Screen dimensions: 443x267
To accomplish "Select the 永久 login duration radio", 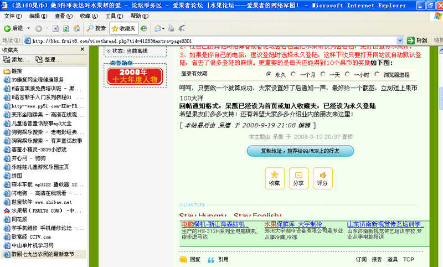I will 269,74.
